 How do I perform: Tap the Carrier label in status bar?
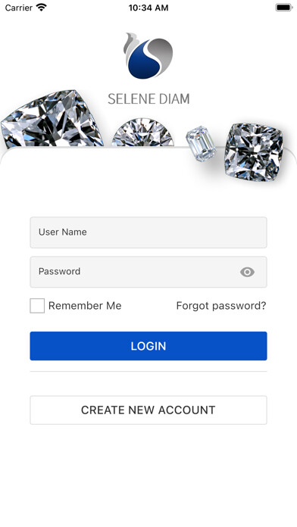pyautogui.click(x=19, y=8)
